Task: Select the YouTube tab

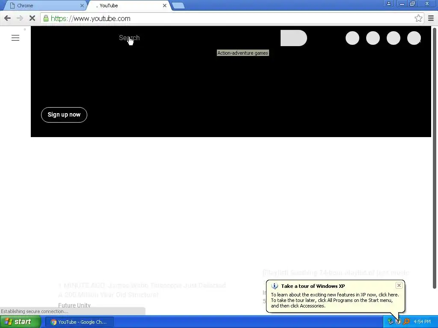Action: point(128,6)
